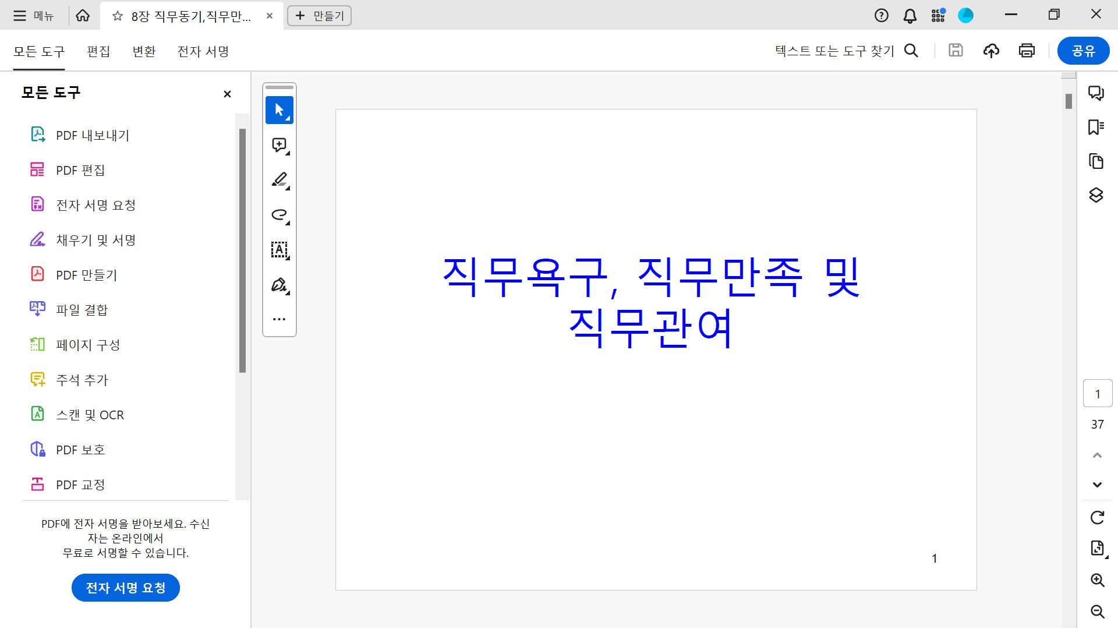Click the blue 공유 button
The width and height of the screenshot is (1118, 629).
click(1083, 51)
